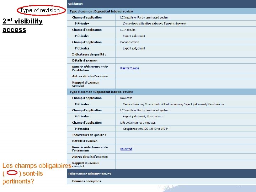Select 'Compliance with ISO 14040 to 14044' text
Image resolution: width=256 pixels, height=192 pixels.
point(146,129)
